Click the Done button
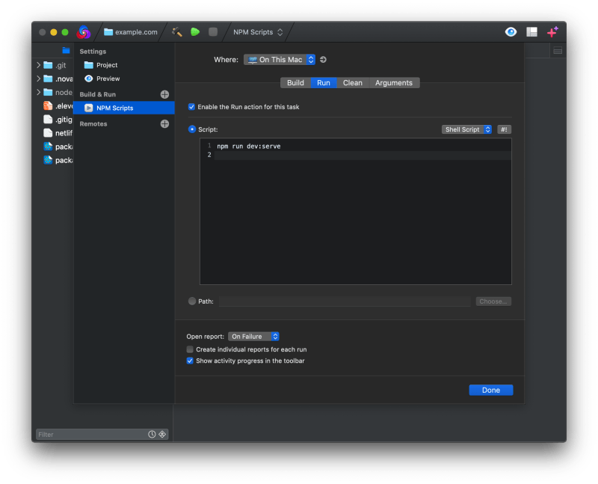The width and height of the screenshot is (598, 484). (x=491, y=390)
